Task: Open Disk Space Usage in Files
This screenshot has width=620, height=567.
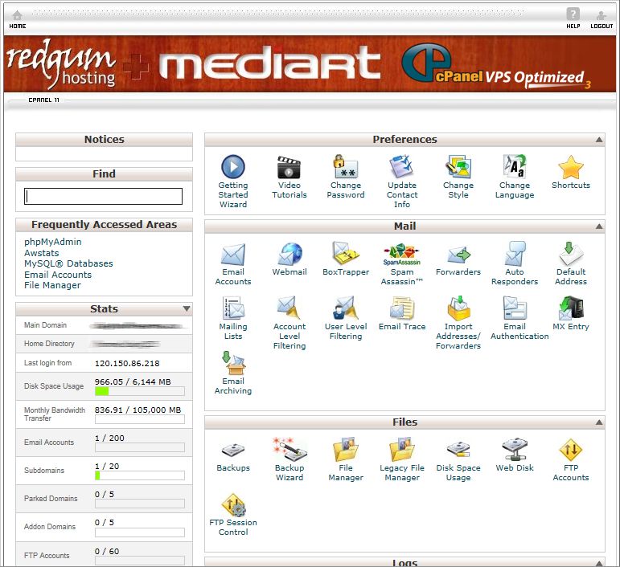Action: click(x=458, y=451)
